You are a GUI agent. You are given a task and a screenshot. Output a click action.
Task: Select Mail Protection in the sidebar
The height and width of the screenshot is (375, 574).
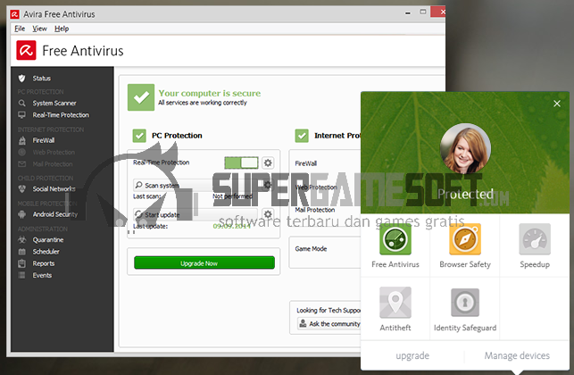tap(53, 164)
